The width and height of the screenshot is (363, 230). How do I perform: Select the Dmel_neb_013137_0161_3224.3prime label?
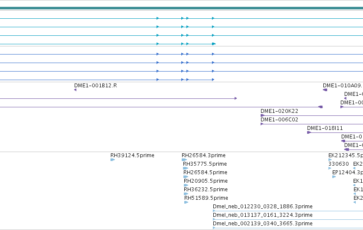pos(262,215)
